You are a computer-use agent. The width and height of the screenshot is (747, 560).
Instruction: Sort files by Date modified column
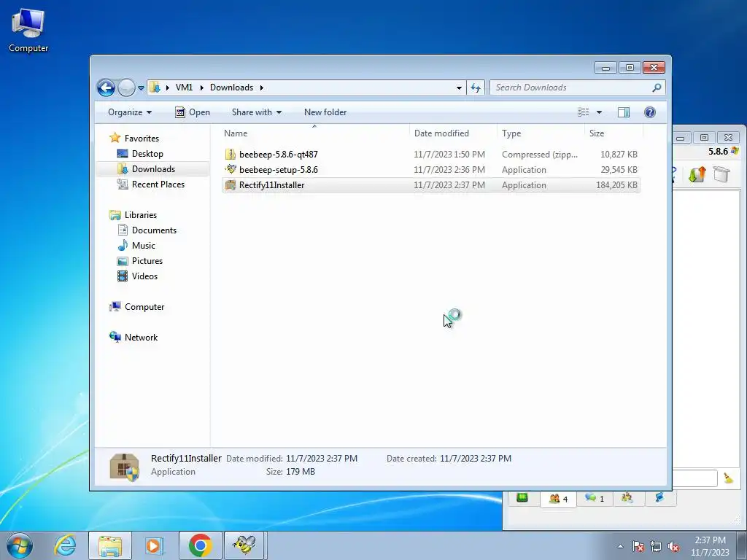pos(452,133)
